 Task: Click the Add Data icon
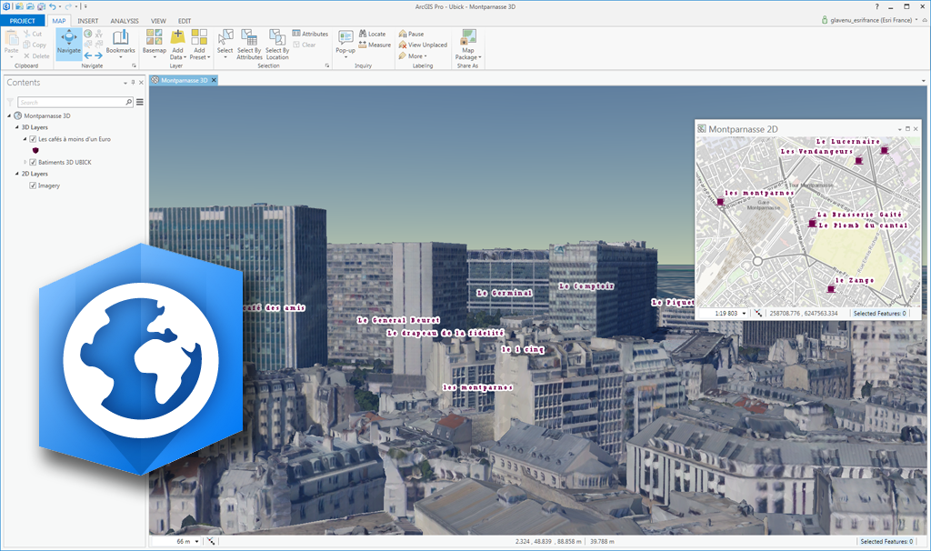177,37
